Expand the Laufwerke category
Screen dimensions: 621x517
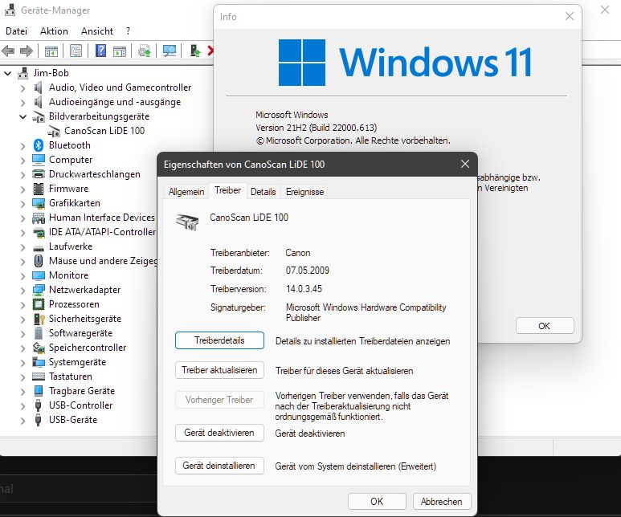pos(23,247)
